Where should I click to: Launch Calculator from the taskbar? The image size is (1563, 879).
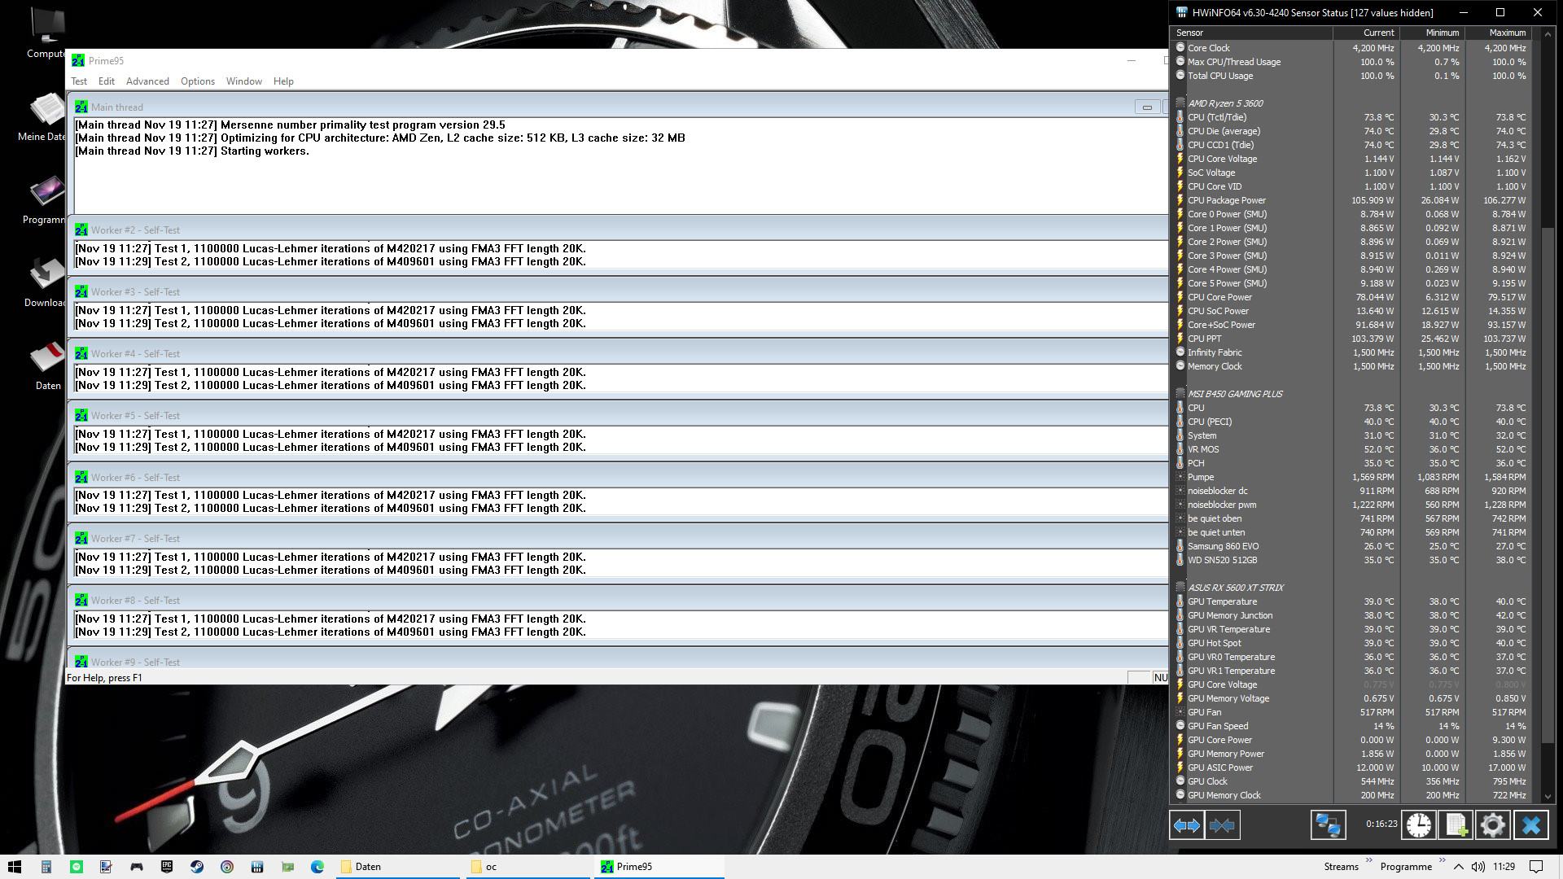pos(46,867)
